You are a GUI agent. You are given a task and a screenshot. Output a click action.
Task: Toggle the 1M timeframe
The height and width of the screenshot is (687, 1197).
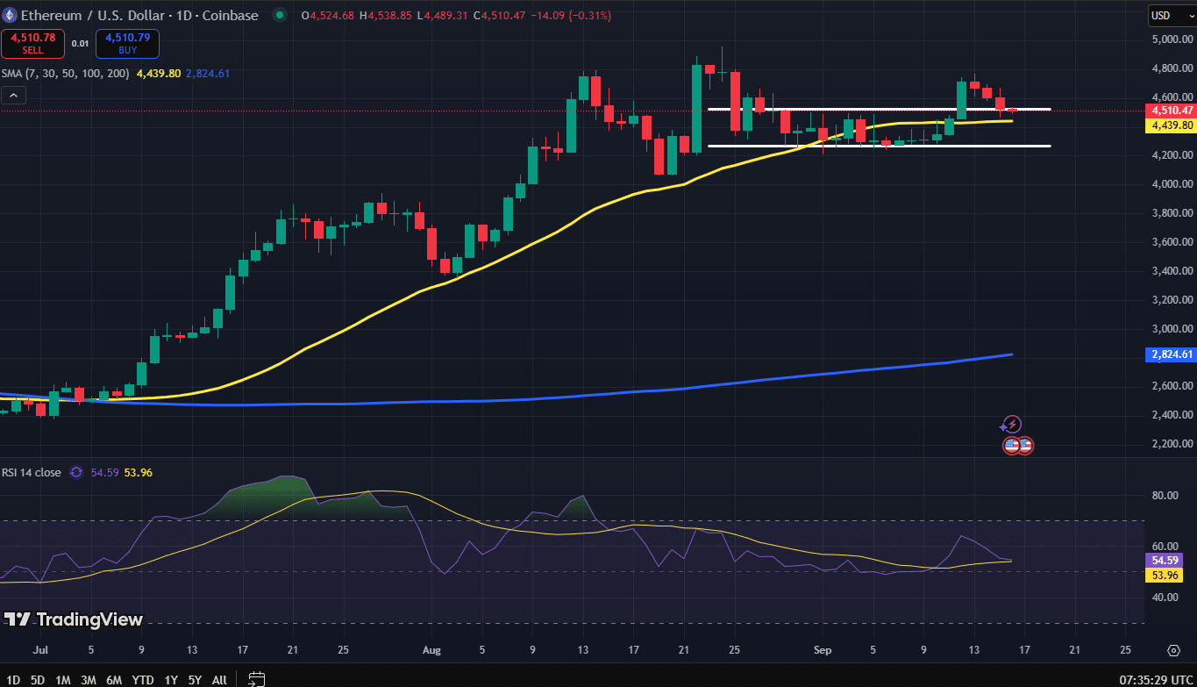(61, 679)
